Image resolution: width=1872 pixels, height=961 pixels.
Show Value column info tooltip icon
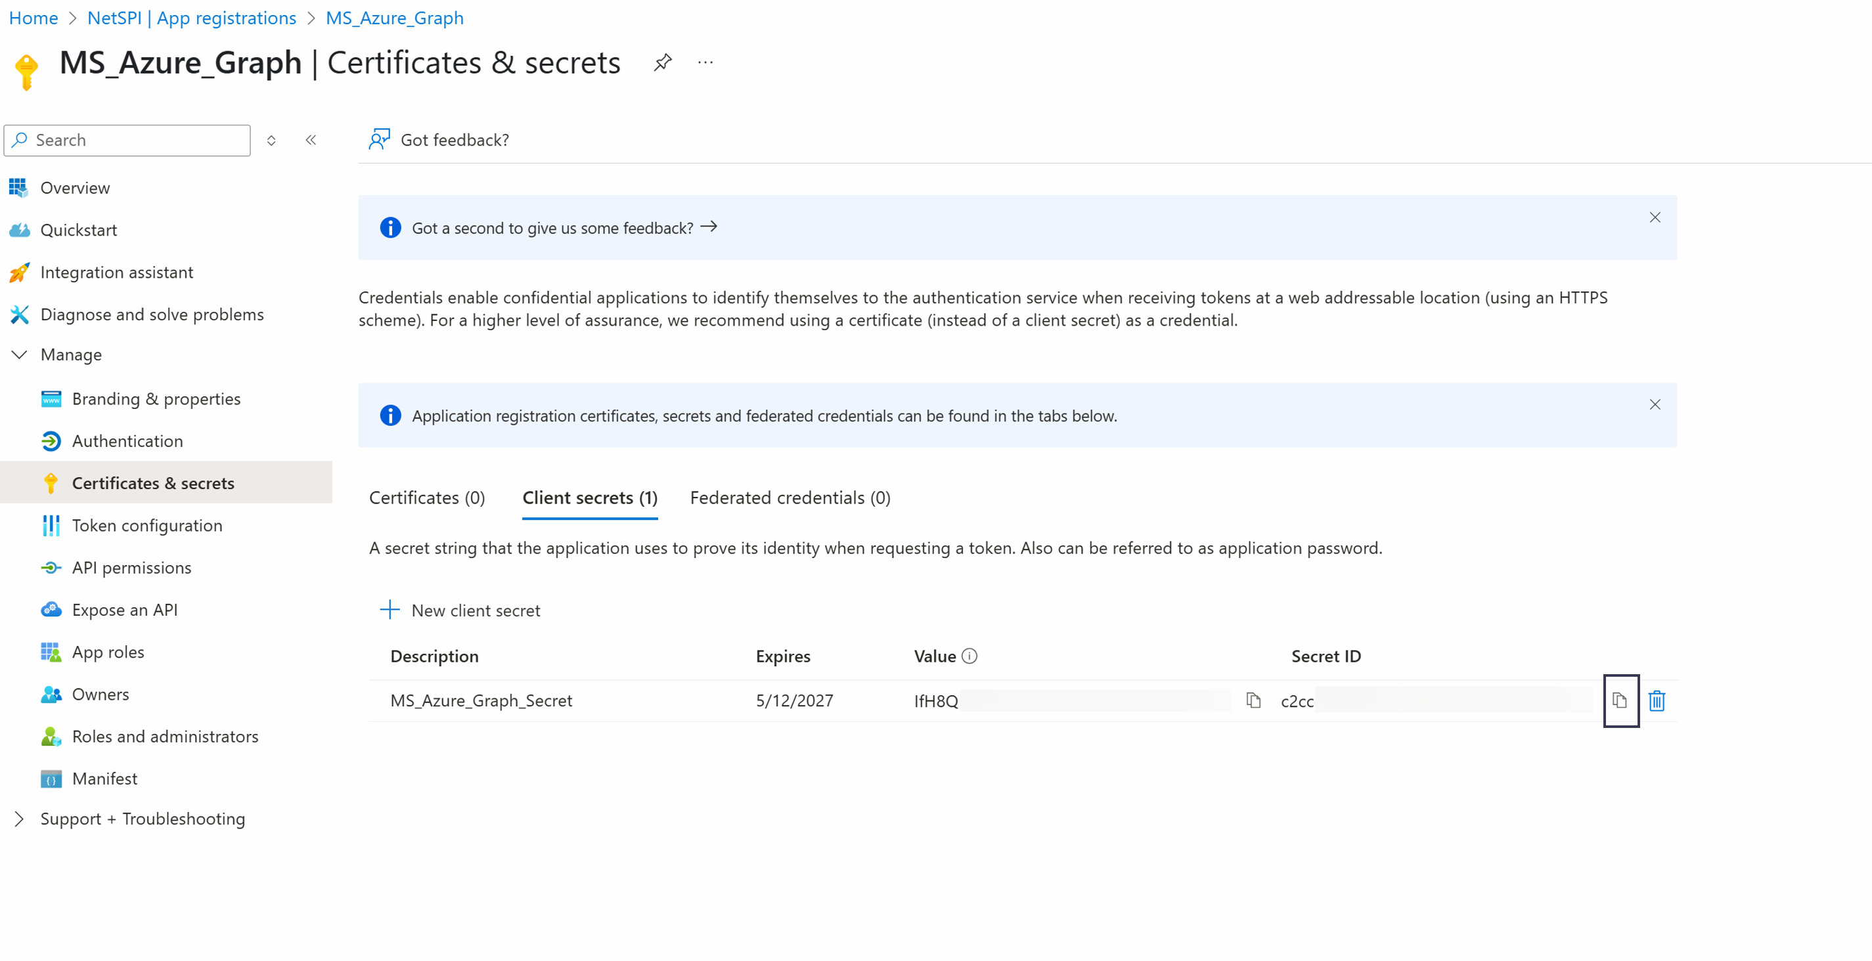(969, 656)
